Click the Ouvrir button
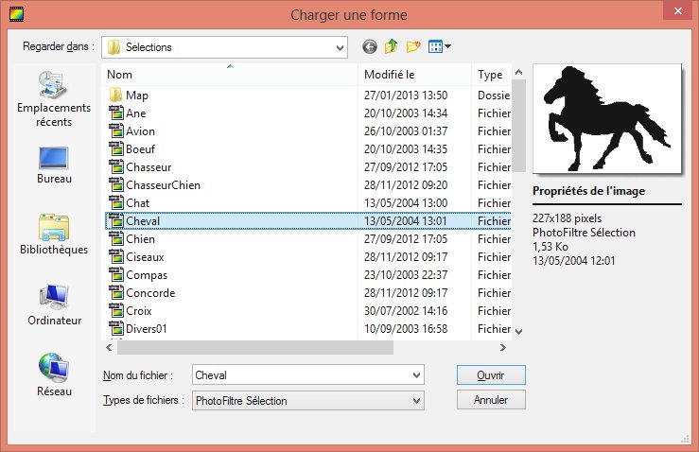 coord(490,375)
